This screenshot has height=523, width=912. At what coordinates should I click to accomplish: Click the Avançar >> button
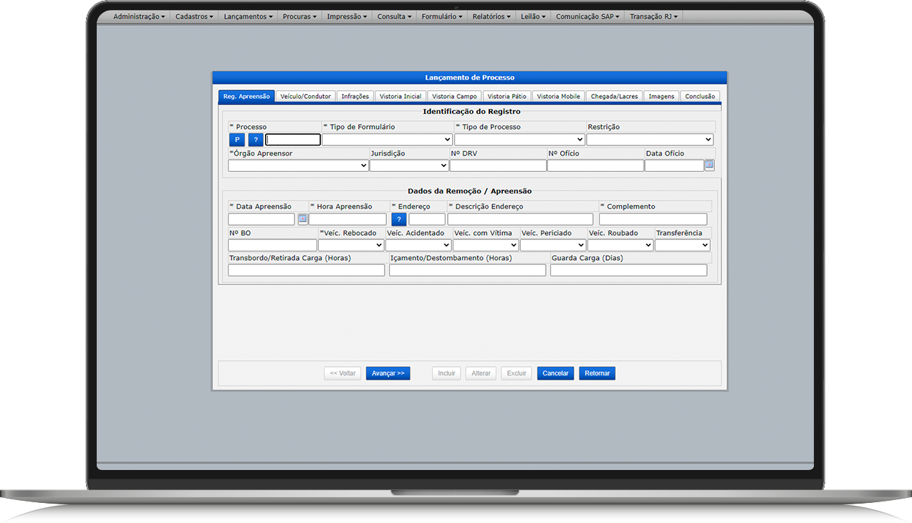pyautogui.click(x=388, y=373)
